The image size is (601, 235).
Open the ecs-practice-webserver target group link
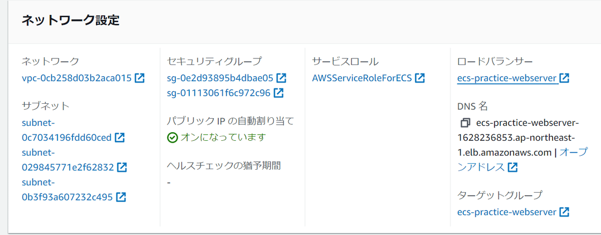coord(506,212)
